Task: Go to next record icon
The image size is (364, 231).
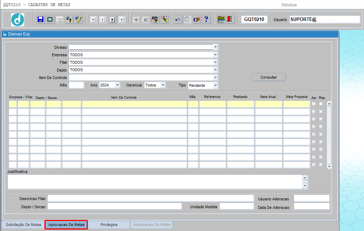Action: pos(112,20)
